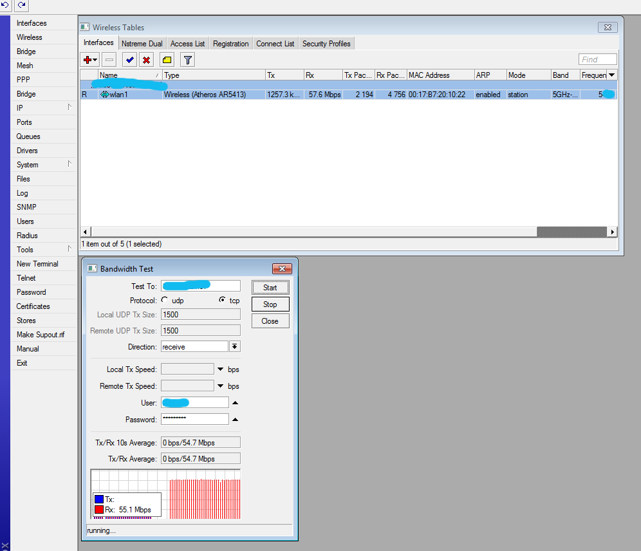Viewport: 641px width, 551px height.
Task: Open the Direction dropdown arrow
Action: point(235,346)
